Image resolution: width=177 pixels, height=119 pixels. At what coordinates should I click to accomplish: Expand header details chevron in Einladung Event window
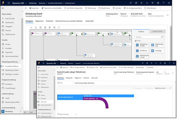coord(168,15)
